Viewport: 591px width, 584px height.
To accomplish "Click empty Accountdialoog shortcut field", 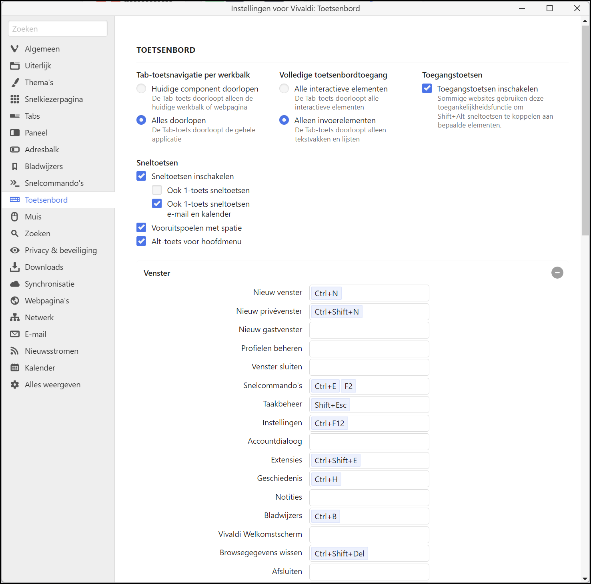I will pos(369,442).
